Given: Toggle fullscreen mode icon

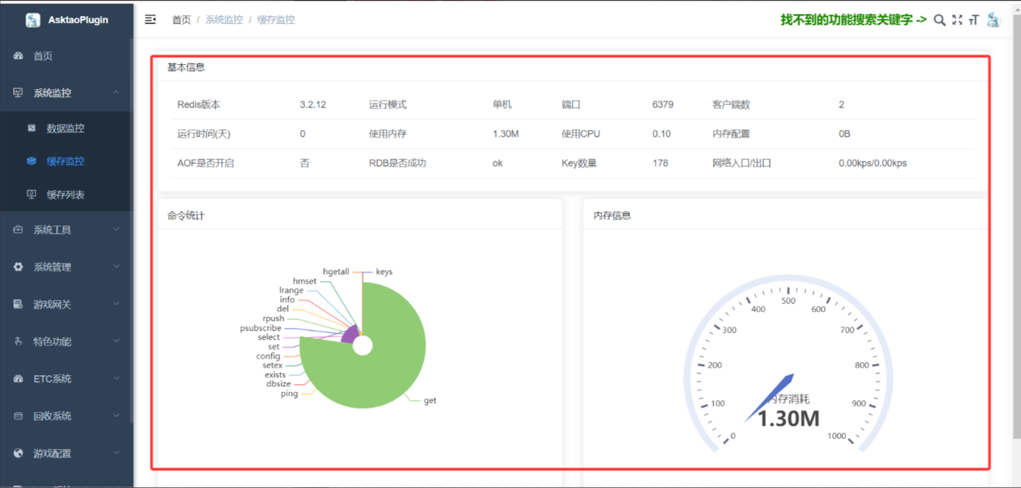Looking at the screenshot, I should 957,20.
